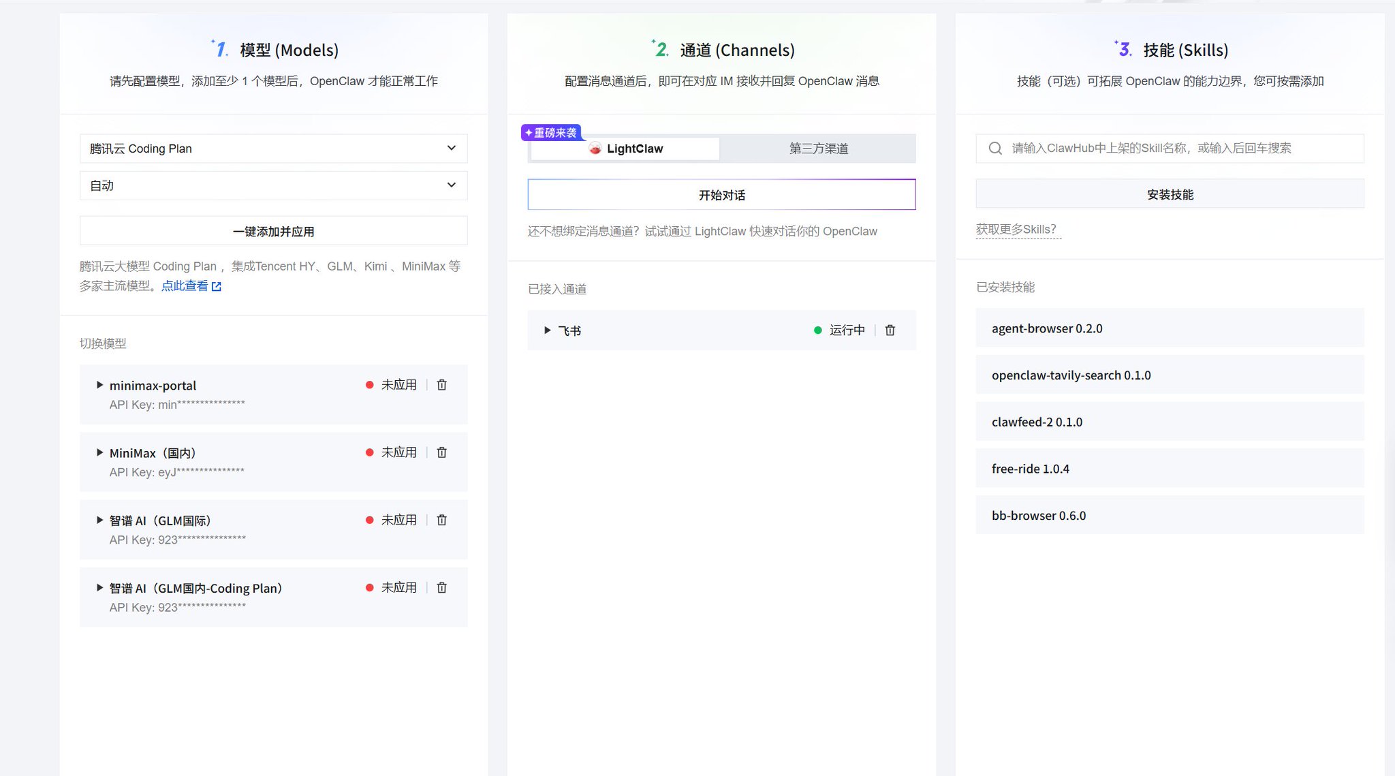Click the external link icon beside 点此查看
Screen dimensions: 1395x776
(217, 287)
